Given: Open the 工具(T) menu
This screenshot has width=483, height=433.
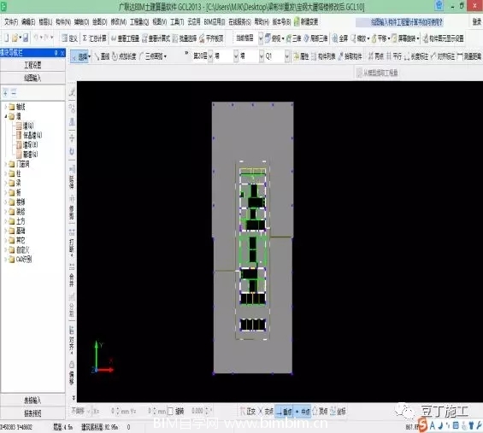Looking at the screenshot, I should 177,22.
